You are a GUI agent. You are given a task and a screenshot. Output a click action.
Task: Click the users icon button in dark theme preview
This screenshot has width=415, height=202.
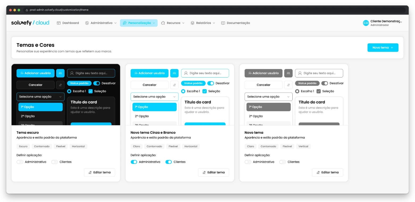pos(60,73)
